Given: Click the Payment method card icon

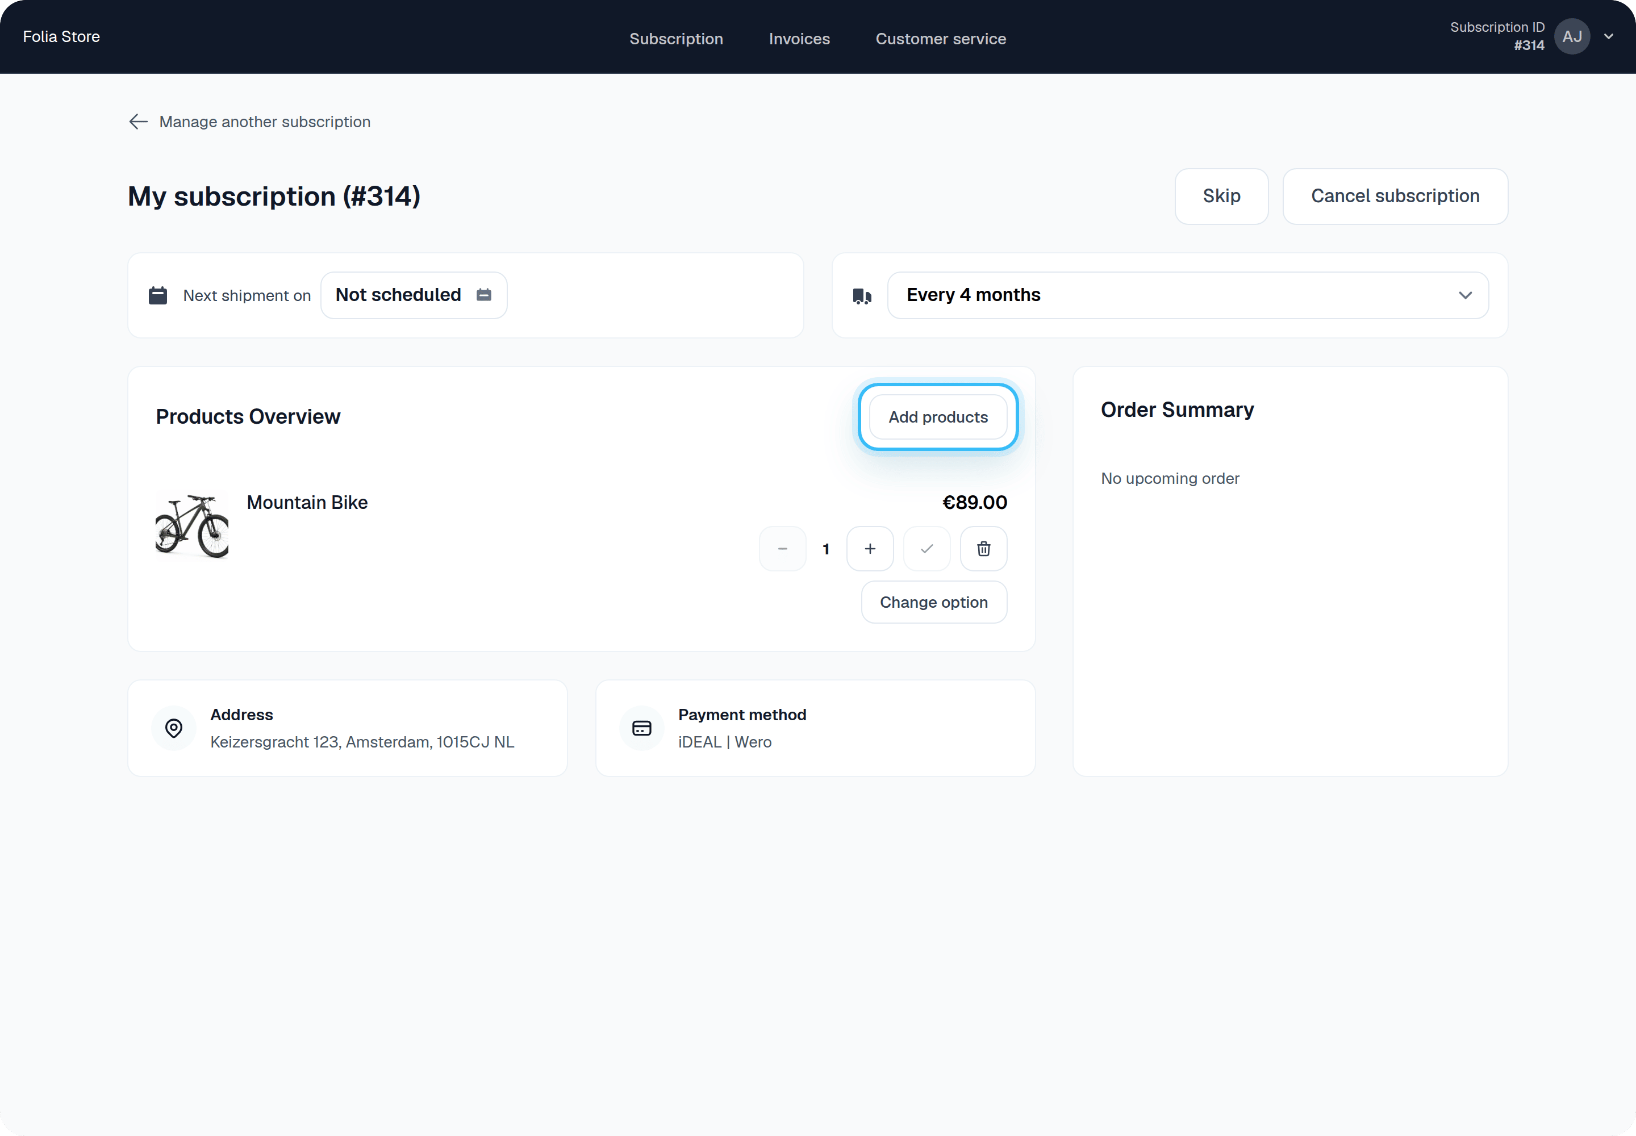Looking at the screenshot, I should (x=642, y=728).
